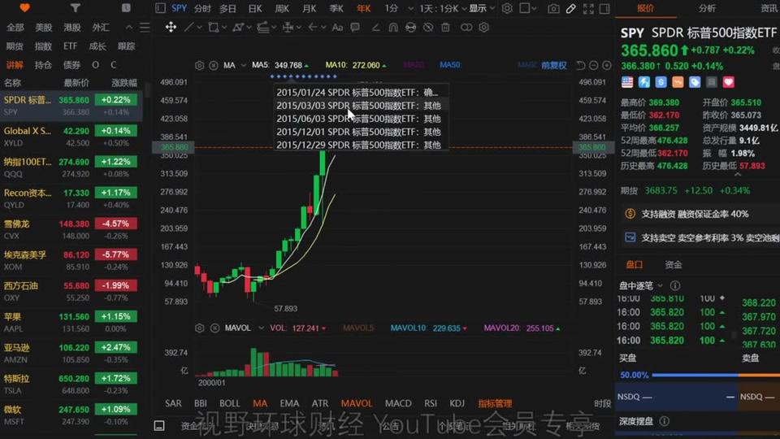Viewport: 780px width, 439px height.
Task: Select the 美股 US stocks tab
Action: point(43,28)
